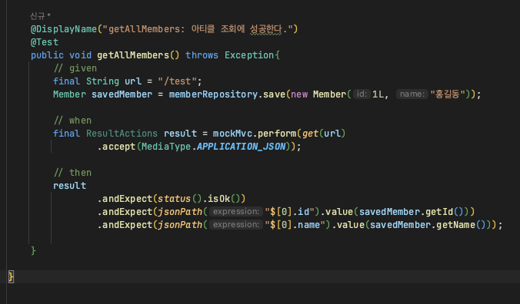The width and height of the screenshot is (520, 304).
Task: Click the '// given' comment
Action: [x=75, y=68]
